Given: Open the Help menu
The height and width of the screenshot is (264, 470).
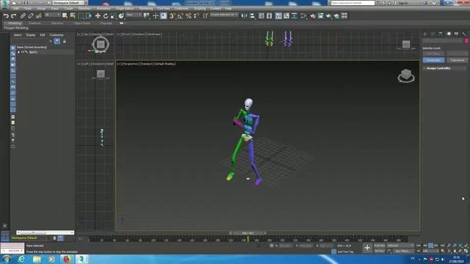Looking at the screenshot, I should pos(228,9).
